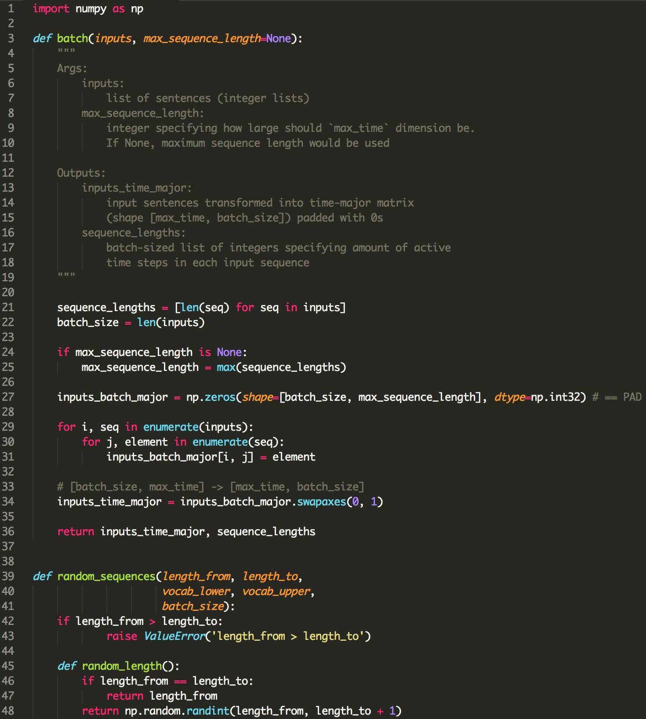646x719 pixels.
Task: Click 'batch_size = len(inputs)' line
Action: tap(131, 322)
